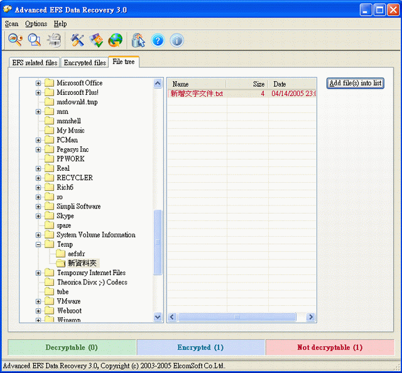Image resolution: width=402 pixels, height=373 pixels.
Task: Click the scan for keys toolbar icon
Action: click(x=15, y=40)
